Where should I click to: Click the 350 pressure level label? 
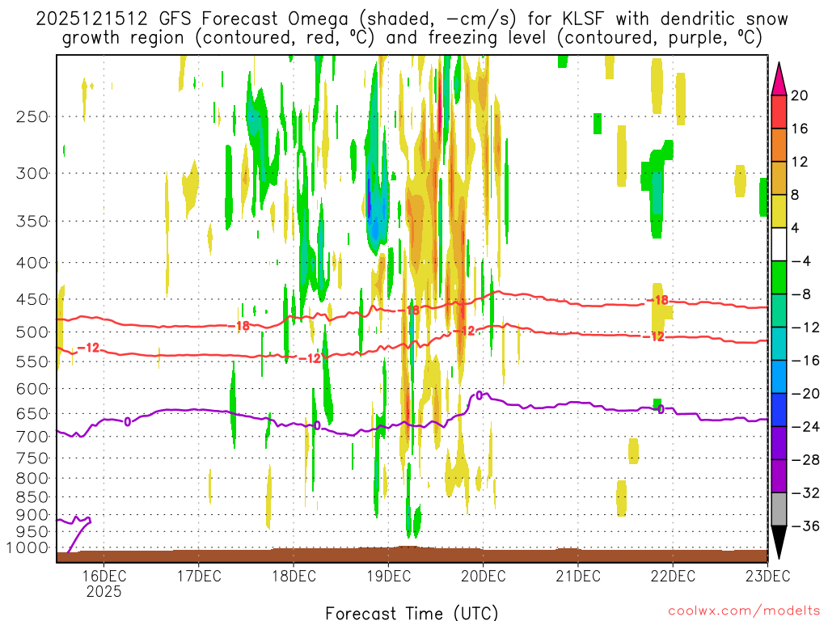tap(32, 222)
